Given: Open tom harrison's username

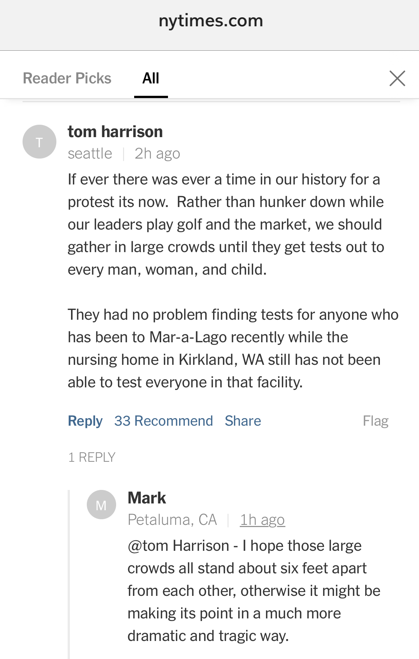Looking at the screenshot, I should 115,132.
